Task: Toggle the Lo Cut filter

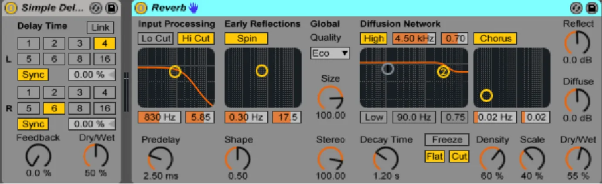Action: tap(156, 38)
